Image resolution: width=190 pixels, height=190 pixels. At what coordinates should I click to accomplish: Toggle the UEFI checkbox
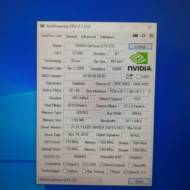(138, 77)
